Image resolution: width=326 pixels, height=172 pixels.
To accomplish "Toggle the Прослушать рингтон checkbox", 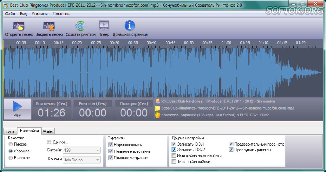I will (231, 150).
